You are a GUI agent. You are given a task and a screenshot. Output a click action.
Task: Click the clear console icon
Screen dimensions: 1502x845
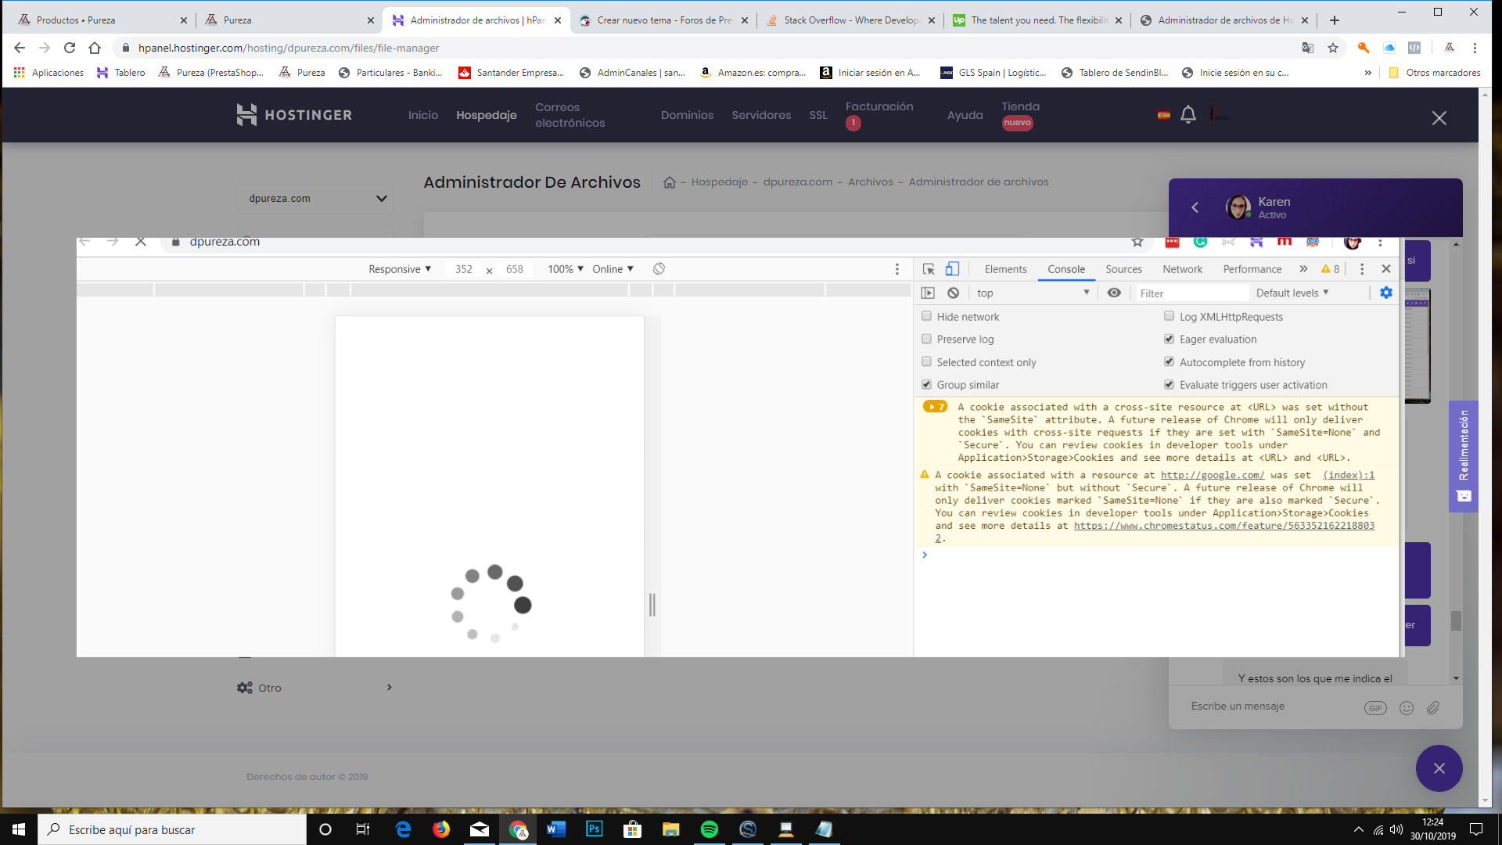pyautogui.click(x=953, y=293)
